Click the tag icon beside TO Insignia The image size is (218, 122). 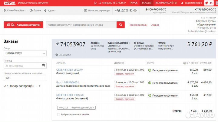pyautogui.click(x=57, y=55)
